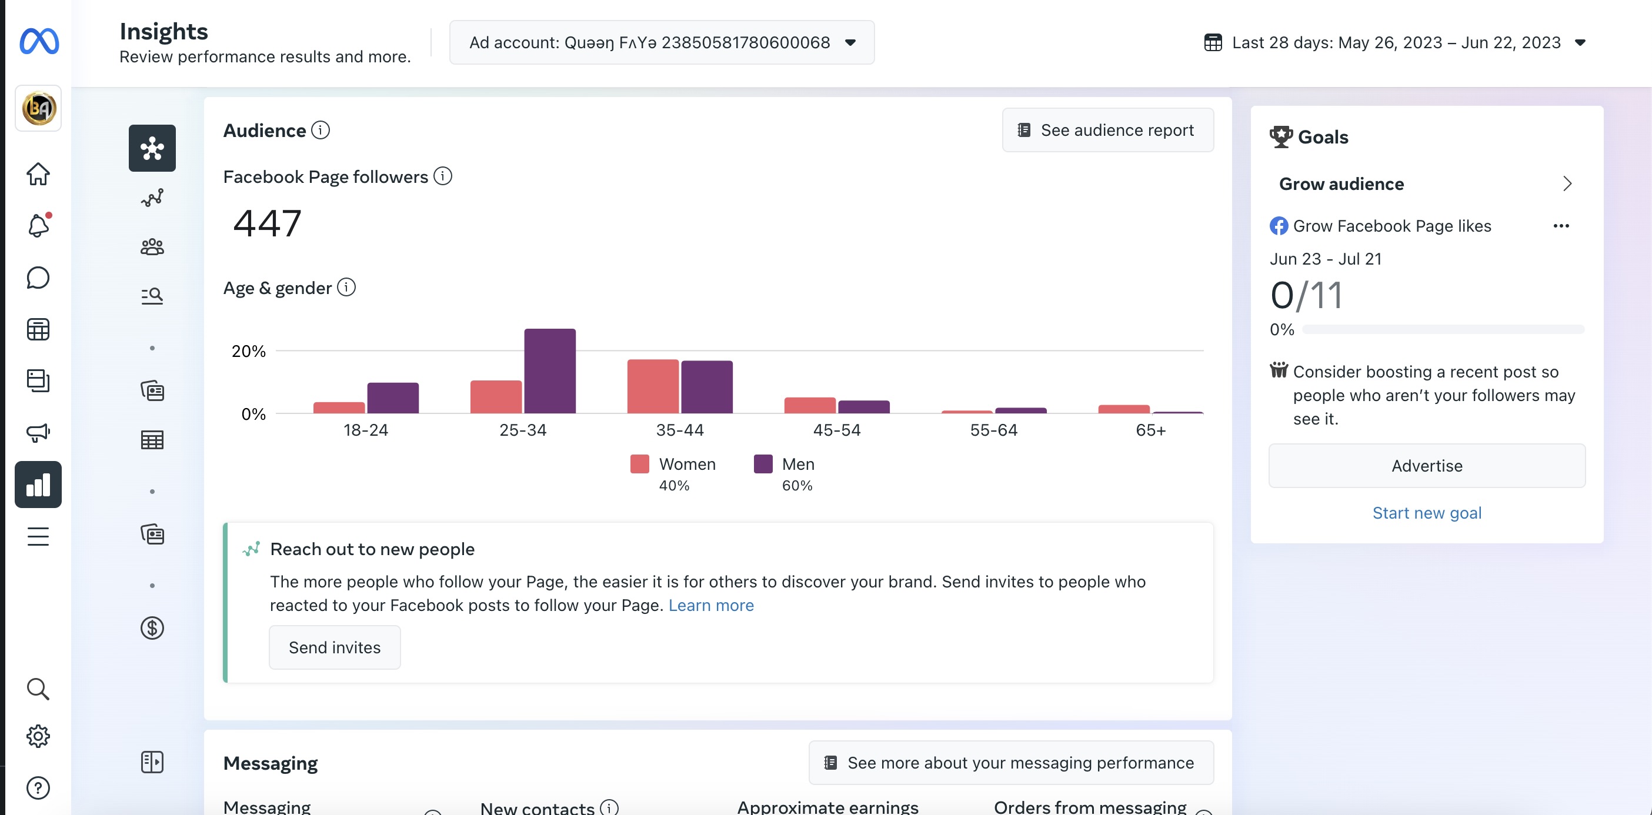The image size is (1652, 815).
Task: Click the 447 followers count
Action: (x=268, y=223)
